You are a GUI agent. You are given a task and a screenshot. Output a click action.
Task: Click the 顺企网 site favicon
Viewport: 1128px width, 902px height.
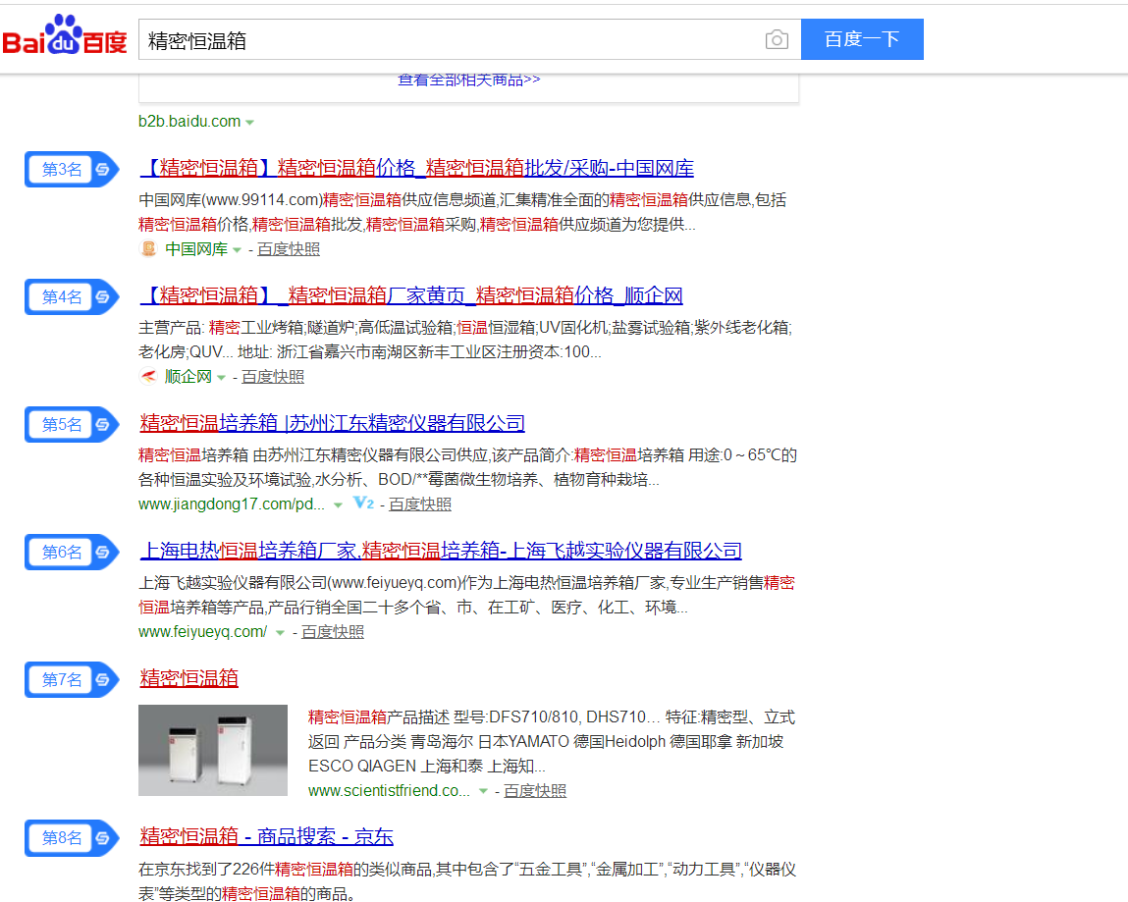(148, 376)
